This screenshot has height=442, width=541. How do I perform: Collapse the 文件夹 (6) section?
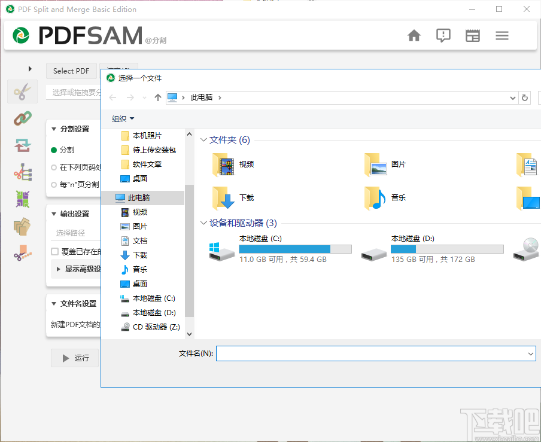pos(203,139)
